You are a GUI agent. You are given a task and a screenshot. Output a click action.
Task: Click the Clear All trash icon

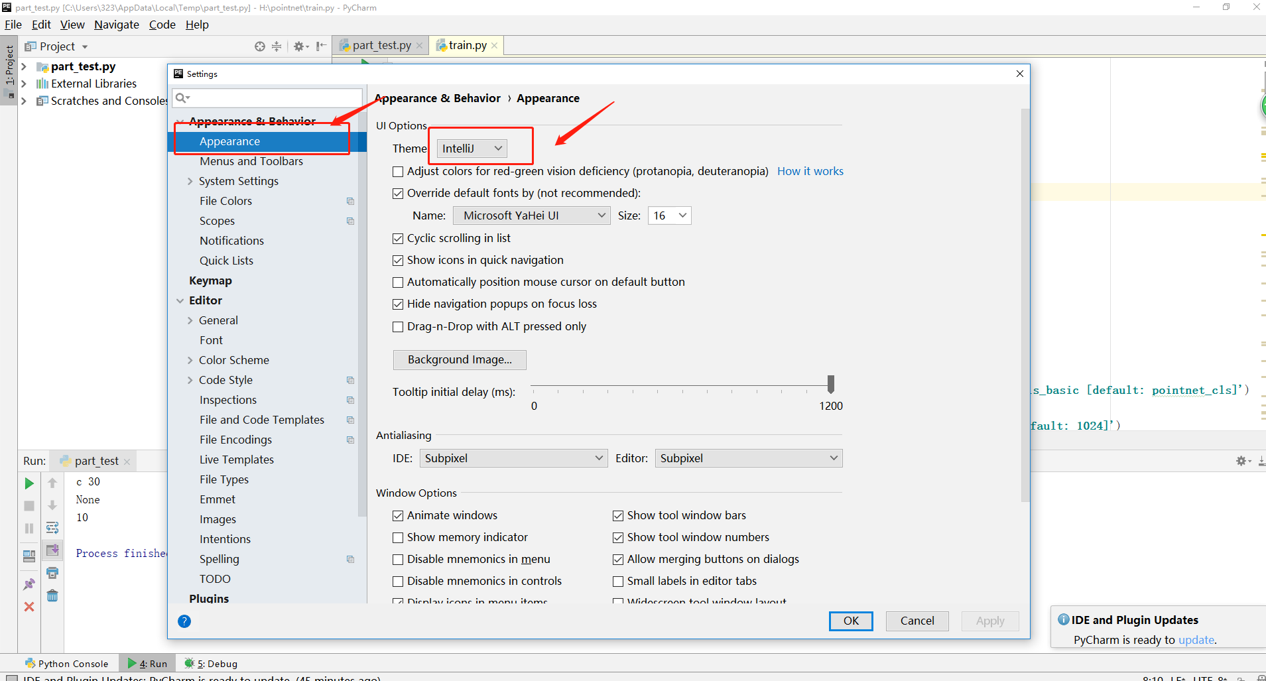click(52, 595)
